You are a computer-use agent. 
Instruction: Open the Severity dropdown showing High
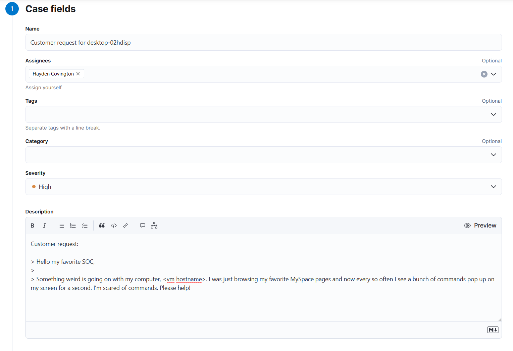264,187
